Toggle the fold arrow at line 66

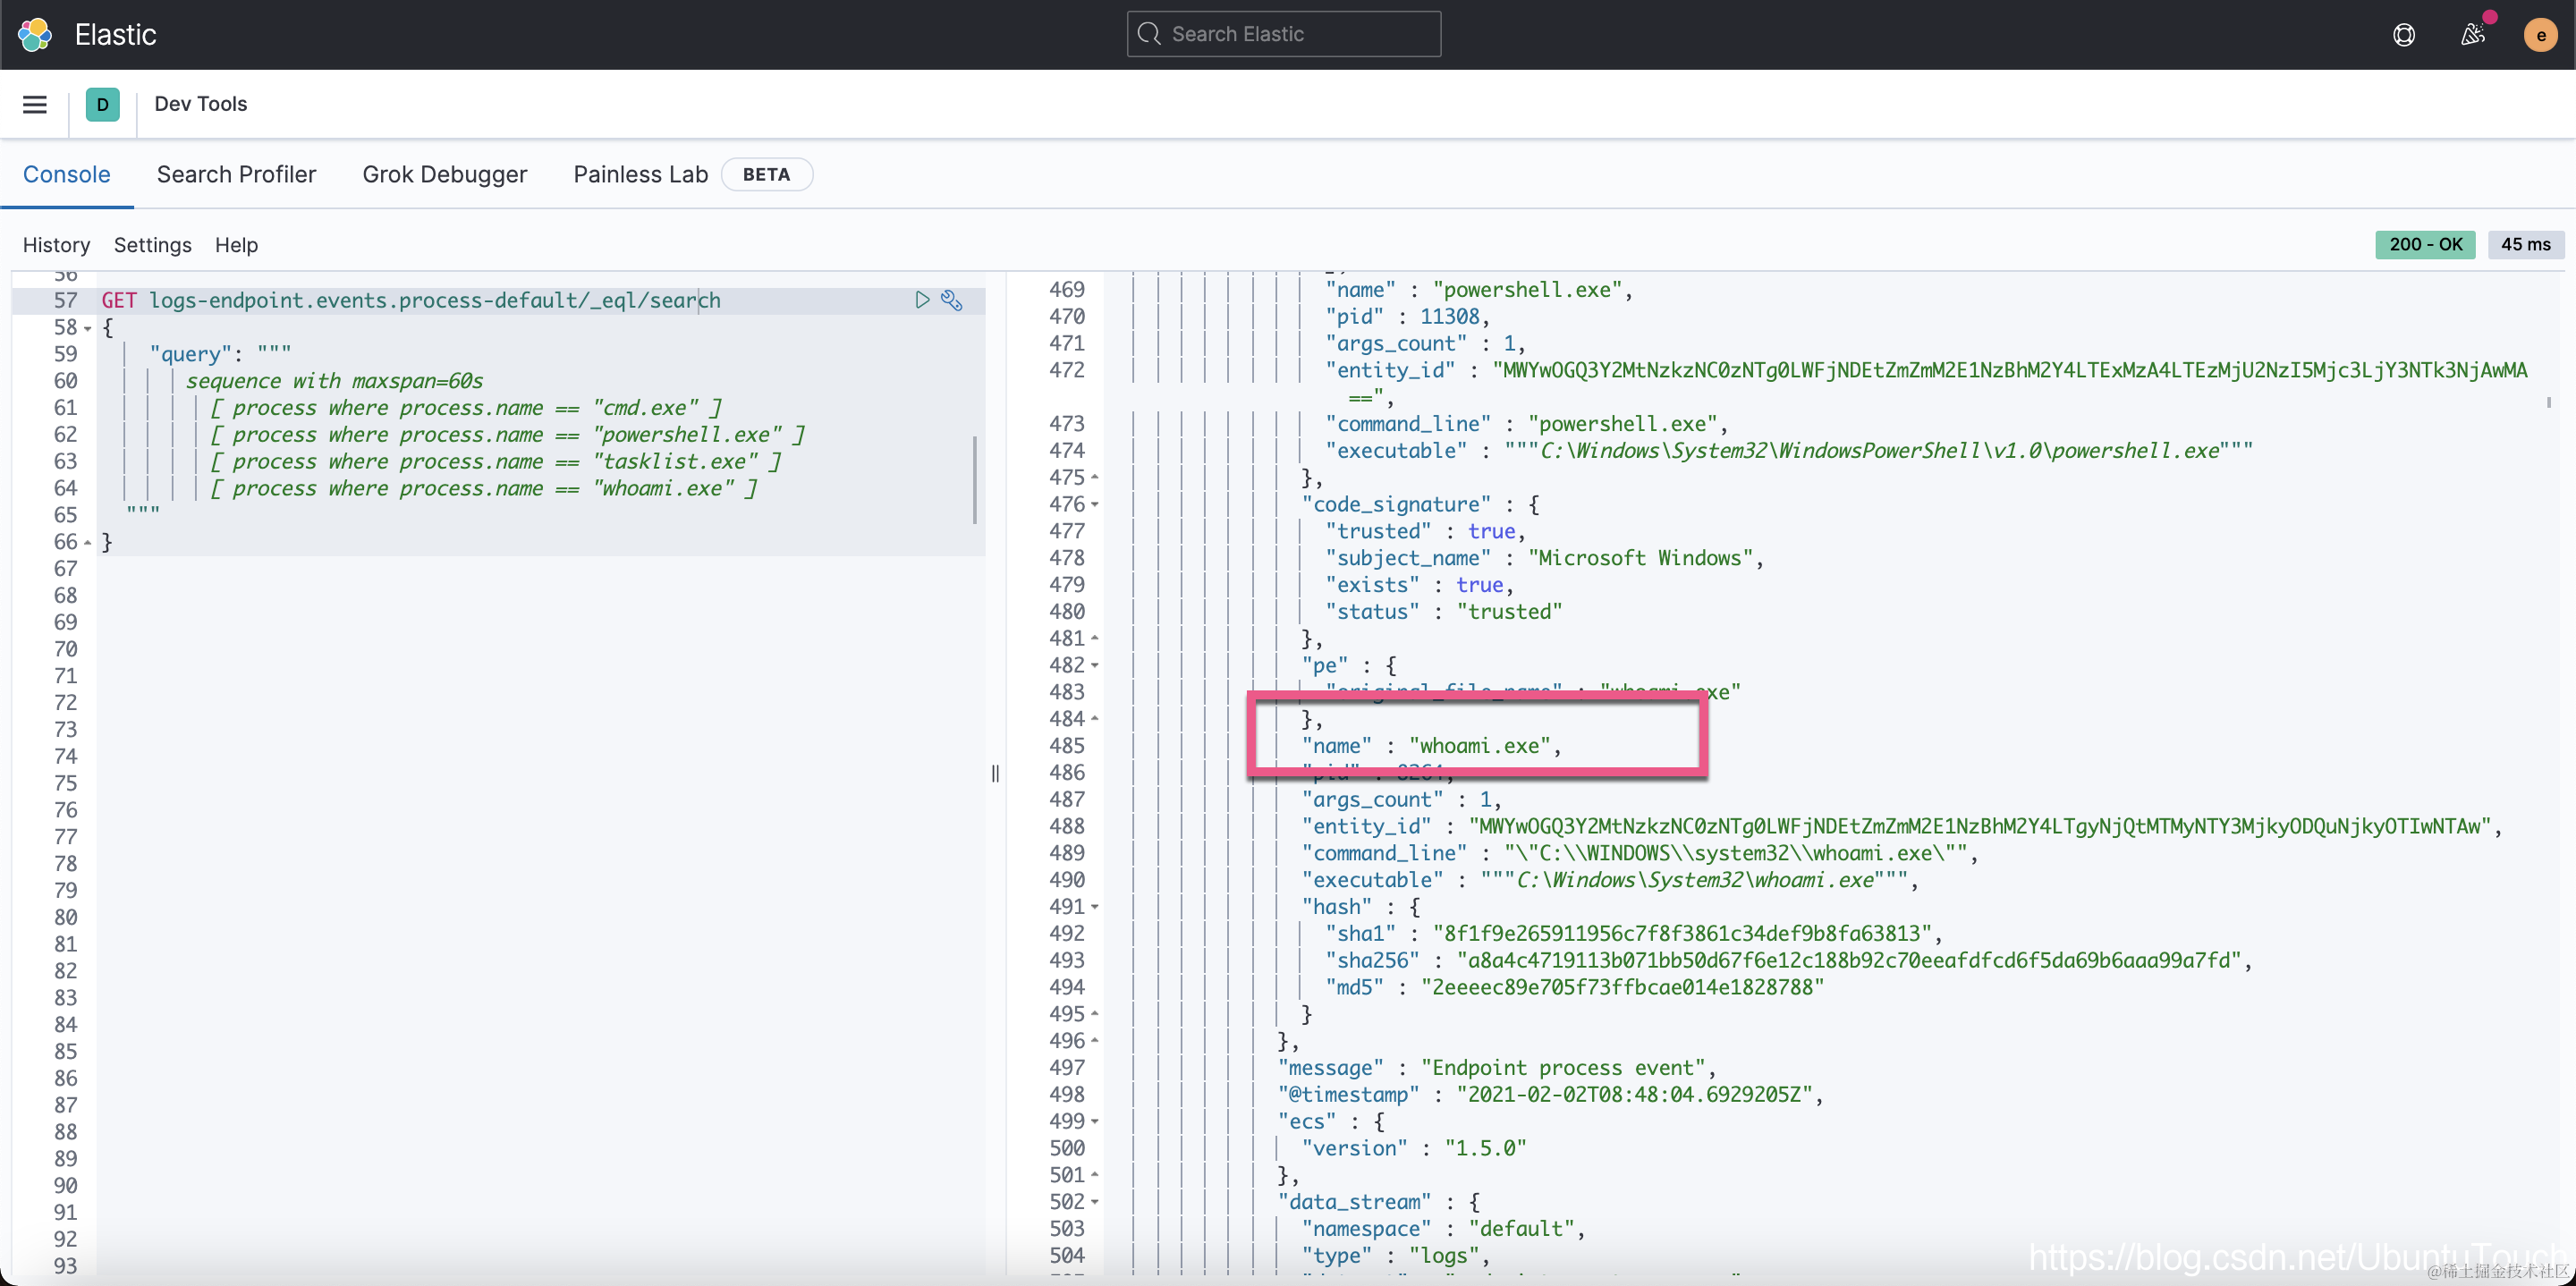coord(88,542)
